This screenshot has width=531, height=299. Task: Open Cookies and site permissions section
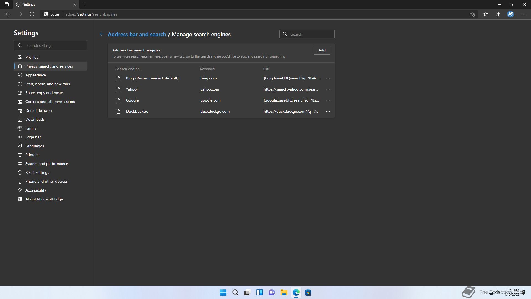tap(50, 102)
